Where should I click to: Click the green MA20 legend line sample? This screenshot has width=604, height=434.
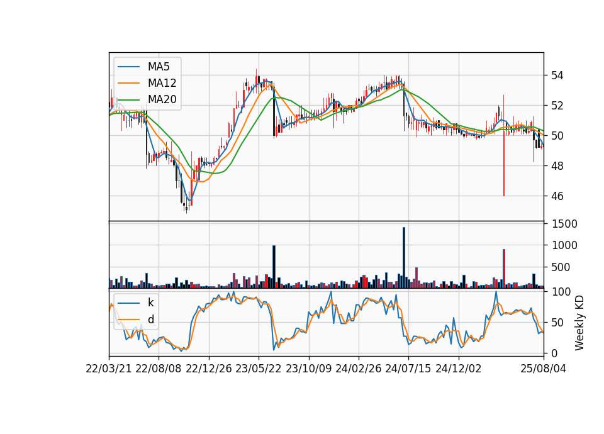pyautogui.click(x=128, y=99)
